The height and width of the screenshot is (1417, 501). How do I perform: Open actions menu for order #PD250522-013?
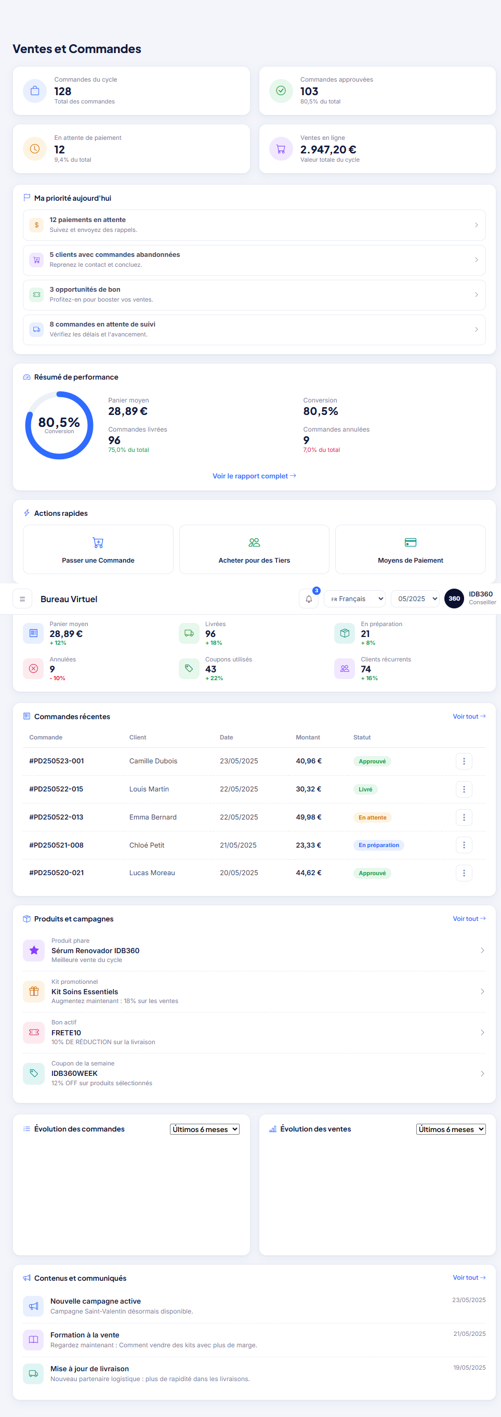[x=464, y=817]
